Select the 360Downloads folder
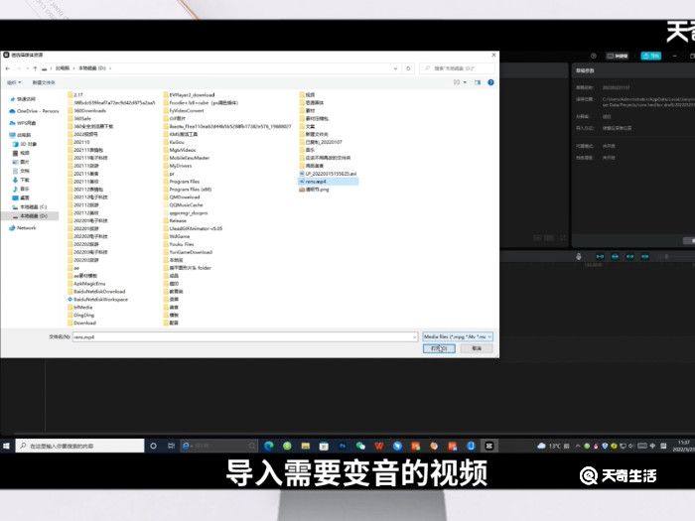 click(x=87, y=111)
